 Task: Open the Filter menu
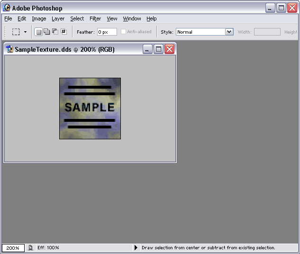coord(95,18)
